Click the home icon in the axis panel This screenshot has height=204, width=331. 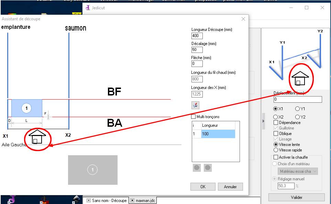pyautogui.click(x=300, y=79)
